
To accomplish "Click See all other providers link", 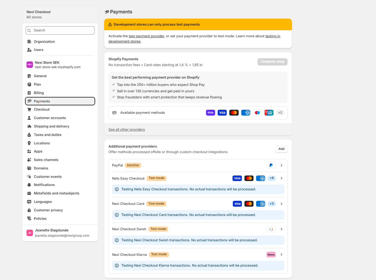I will 127,130.
